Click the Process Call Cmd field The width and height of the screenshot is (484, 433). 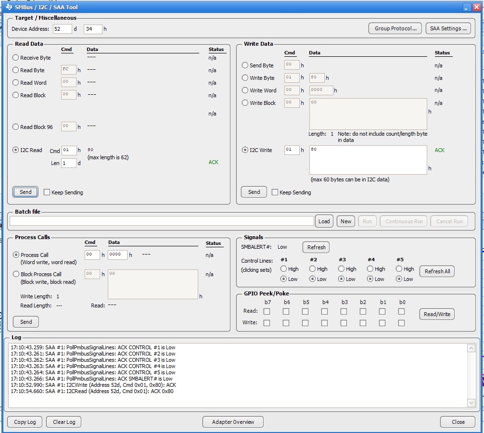pyautogui.click(x=92, y=255)
